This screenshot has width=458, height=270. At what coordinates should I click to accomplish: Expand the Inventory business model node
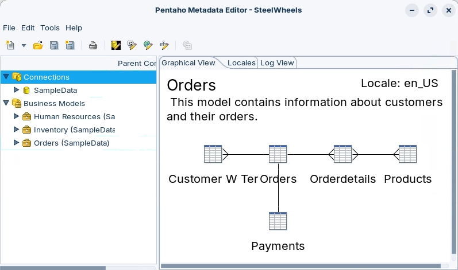16,130
